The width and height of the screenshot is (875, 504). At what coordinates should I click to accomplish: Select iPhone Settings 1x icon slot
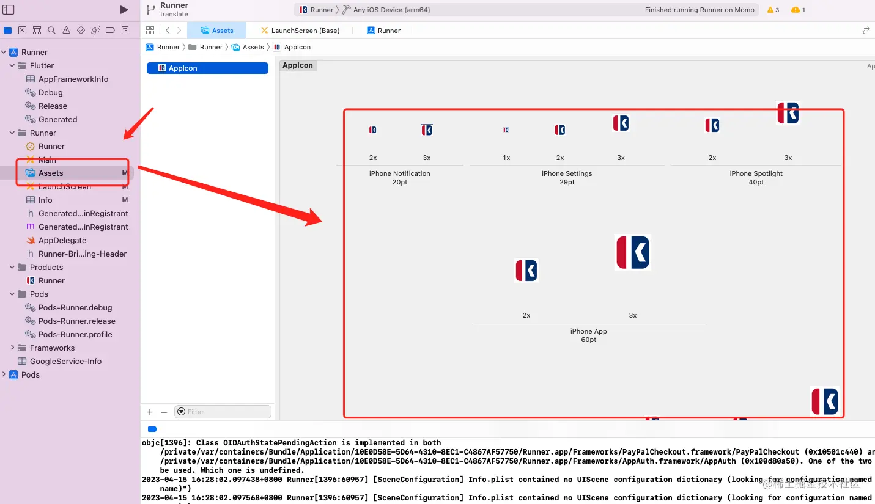(x=506, y=130)
